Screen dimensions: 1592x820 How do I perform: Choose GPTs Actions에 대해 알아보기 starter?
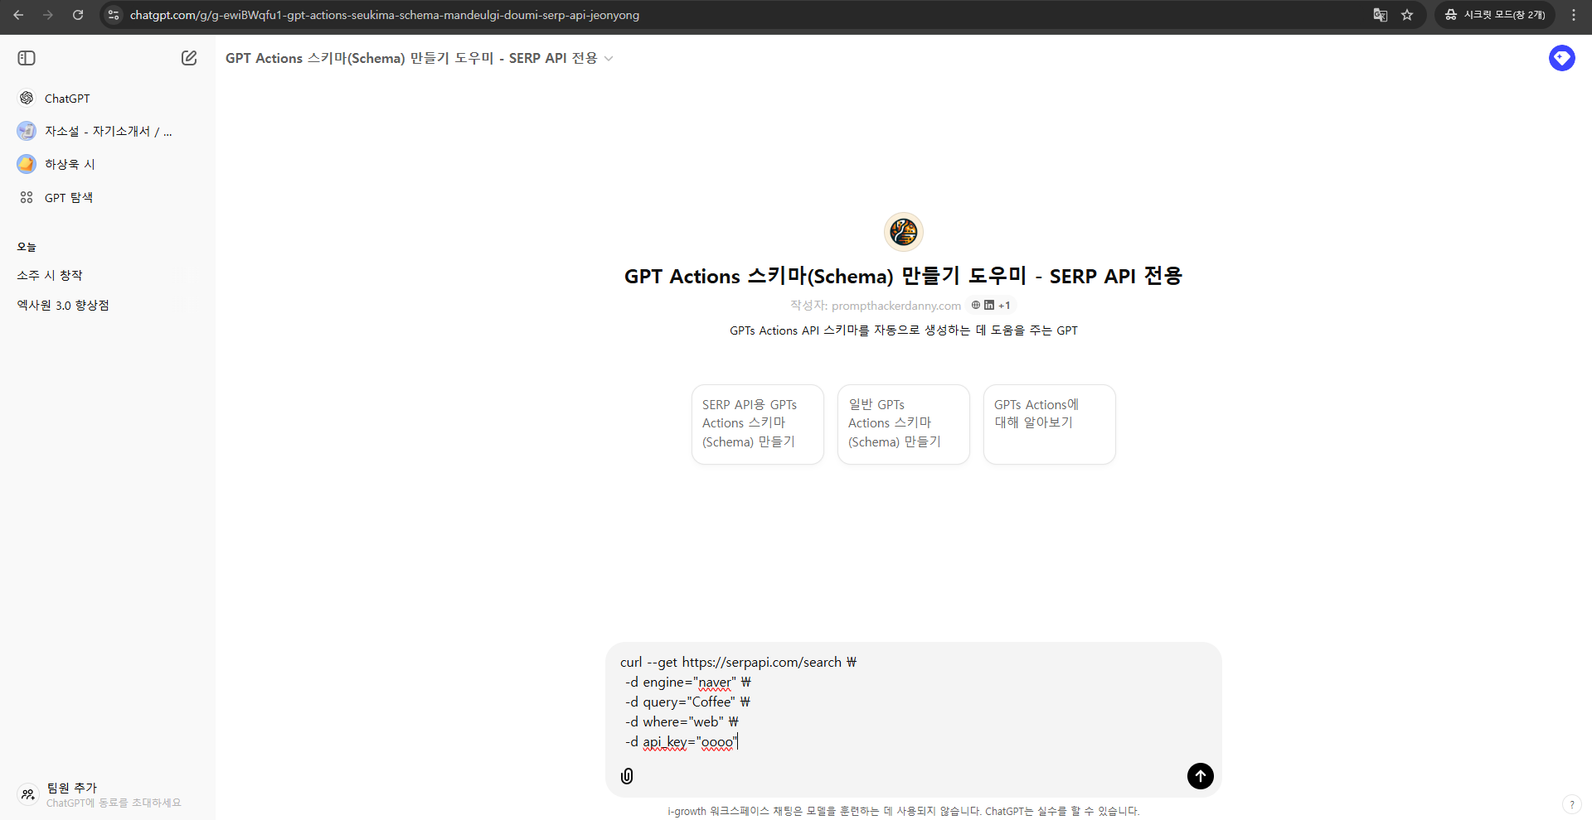[x=1050, y=424]
